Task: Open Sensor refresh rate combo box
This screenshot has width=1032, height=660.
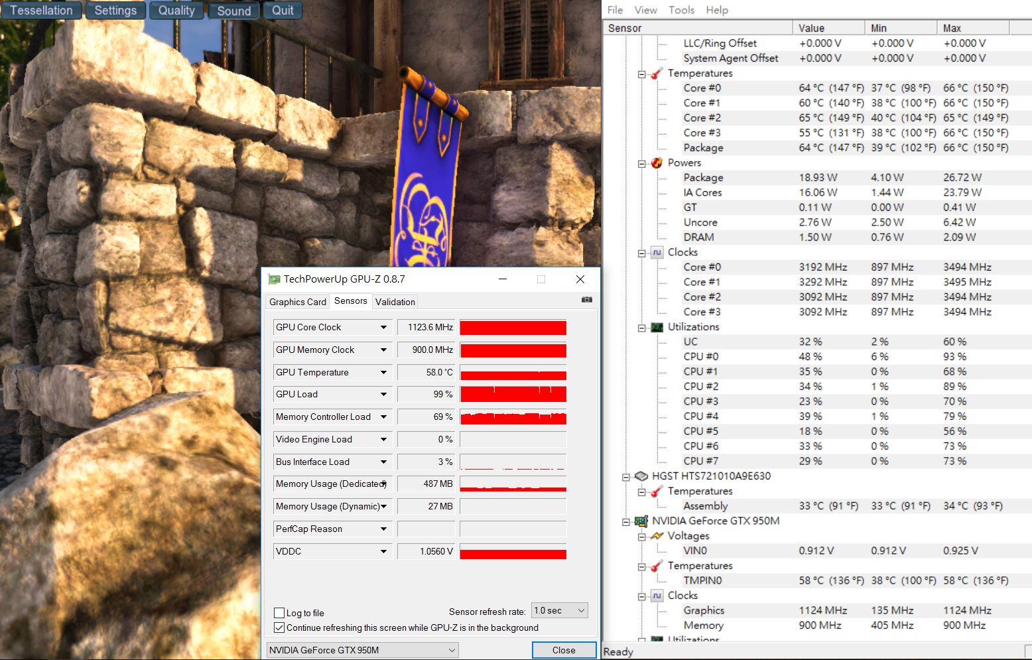Action: coord(560,611)
